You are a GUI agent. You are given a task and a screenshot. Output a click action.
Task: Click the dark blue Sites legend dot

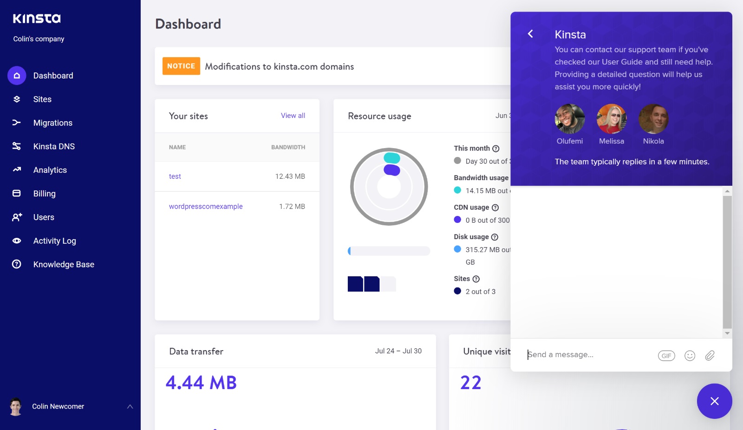[457, 291]
